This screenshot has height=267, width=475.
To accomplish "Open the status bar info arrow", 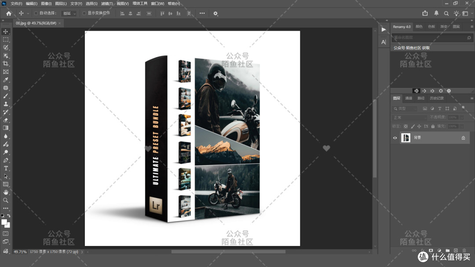I will point(82,252).
